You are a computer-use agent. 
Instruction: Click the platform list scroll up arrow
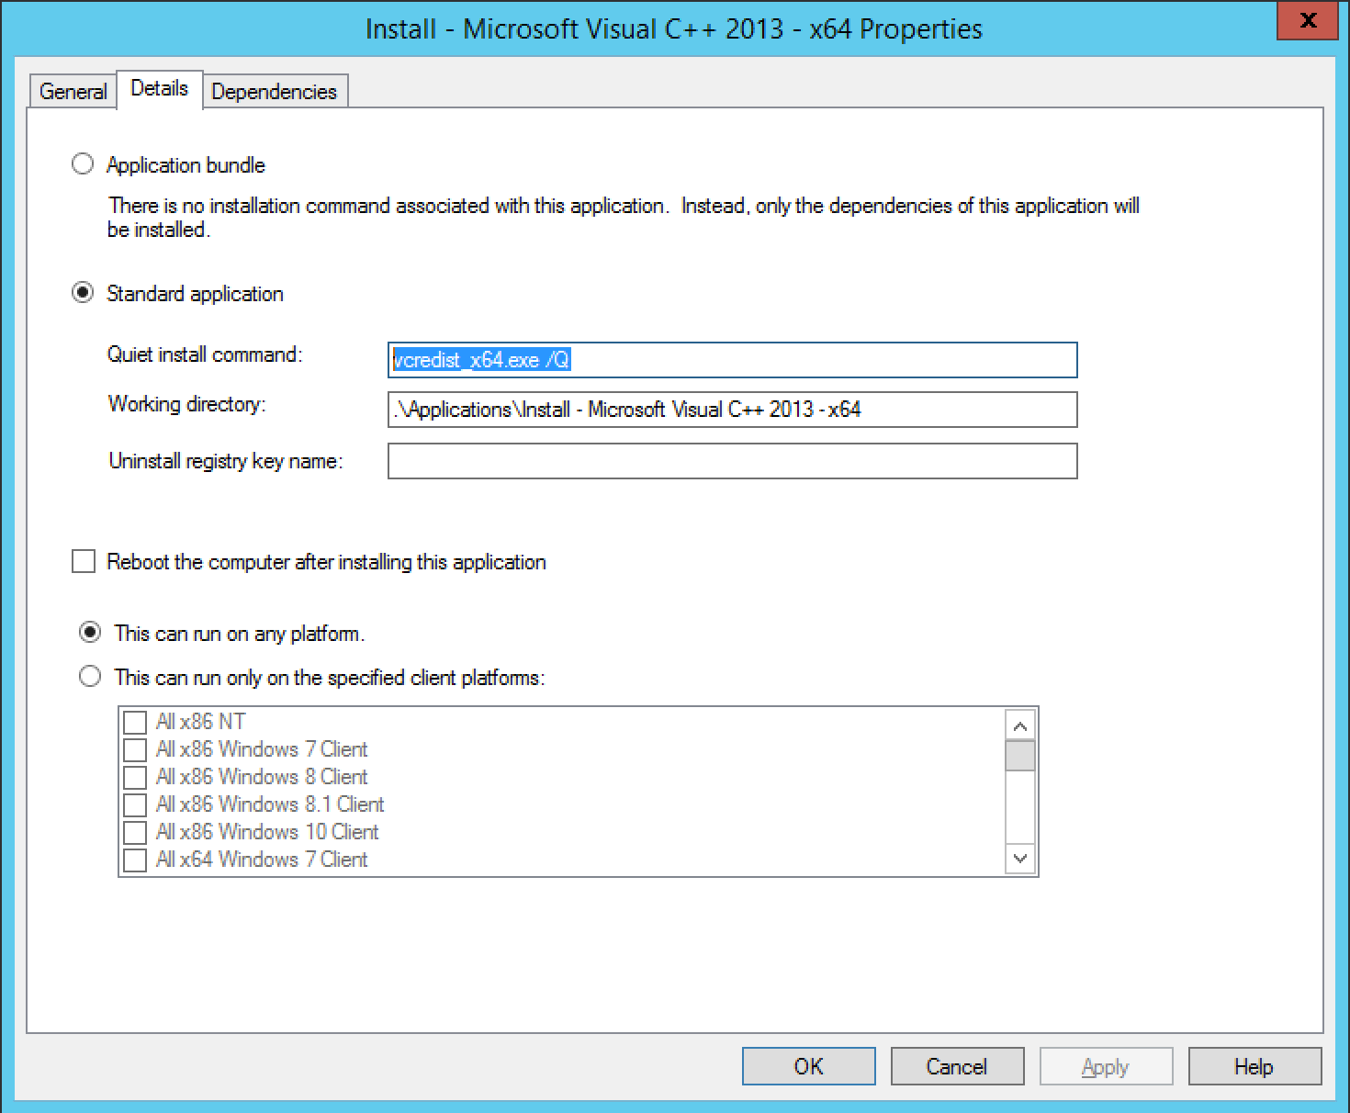[1020, 725]
